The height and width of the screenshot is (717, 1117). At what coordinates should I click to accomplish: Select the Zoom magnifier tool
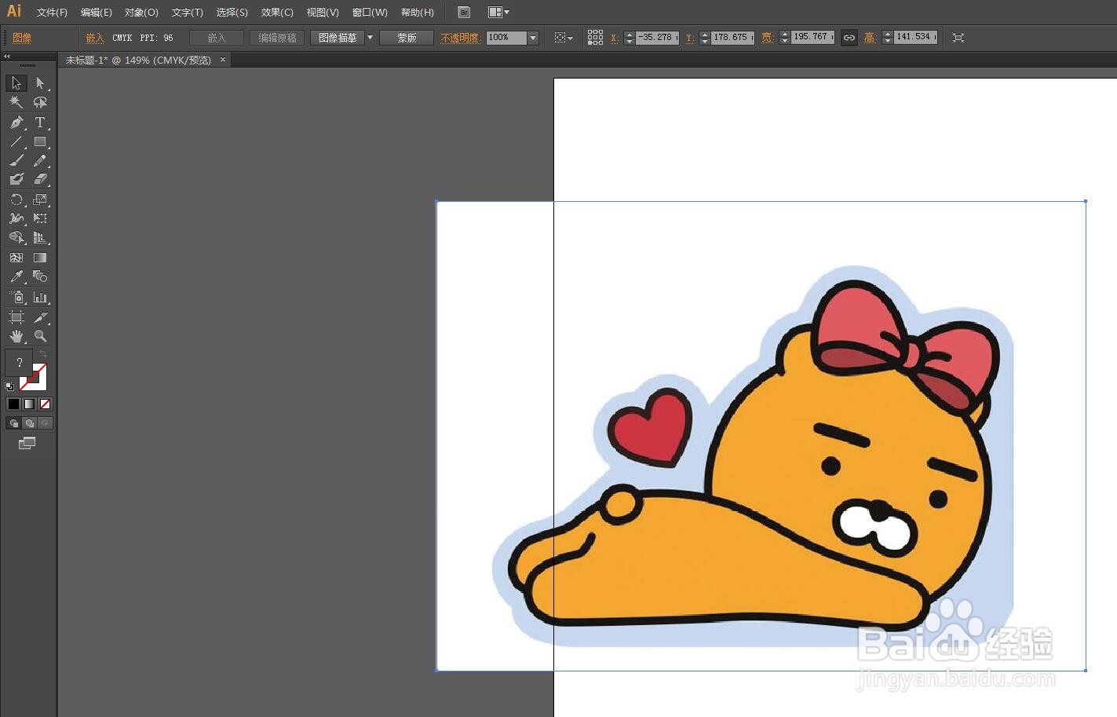coord(40,336)
